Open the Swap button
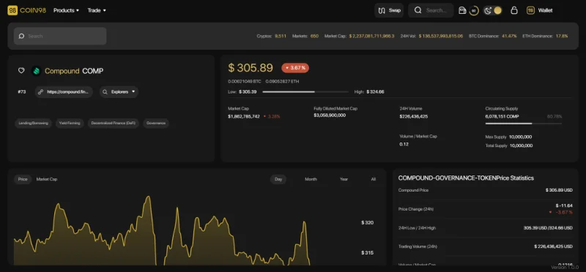Image resolution: width=586 pixels, height=272 pixels. (389, 10)
